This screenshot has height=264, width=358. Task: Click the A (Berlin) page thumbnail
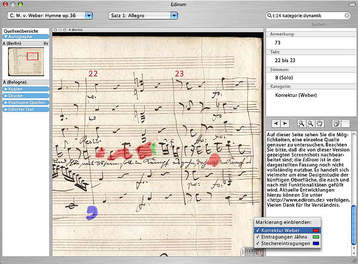(x=26, y=61)
